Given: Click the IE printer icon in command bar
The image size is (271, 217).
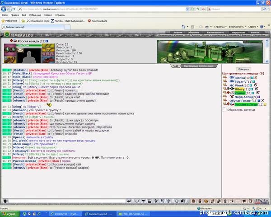Looking at the screenshot, I should pyautogui.click(x=207, y=27).
